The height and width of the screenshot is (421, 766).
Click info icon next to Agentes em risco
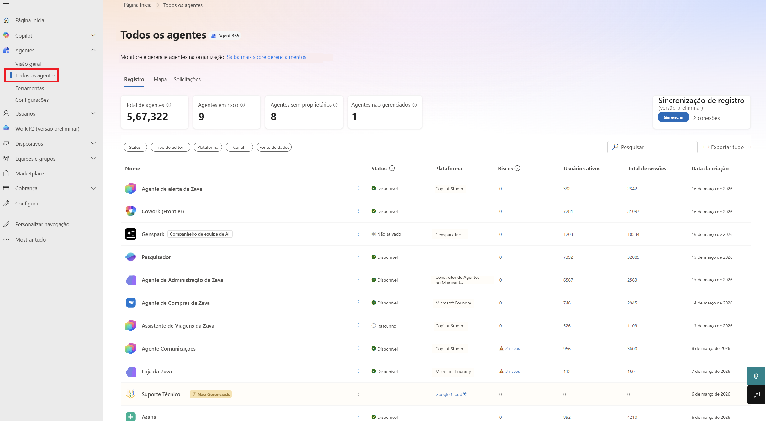click(x=243, y=105)
